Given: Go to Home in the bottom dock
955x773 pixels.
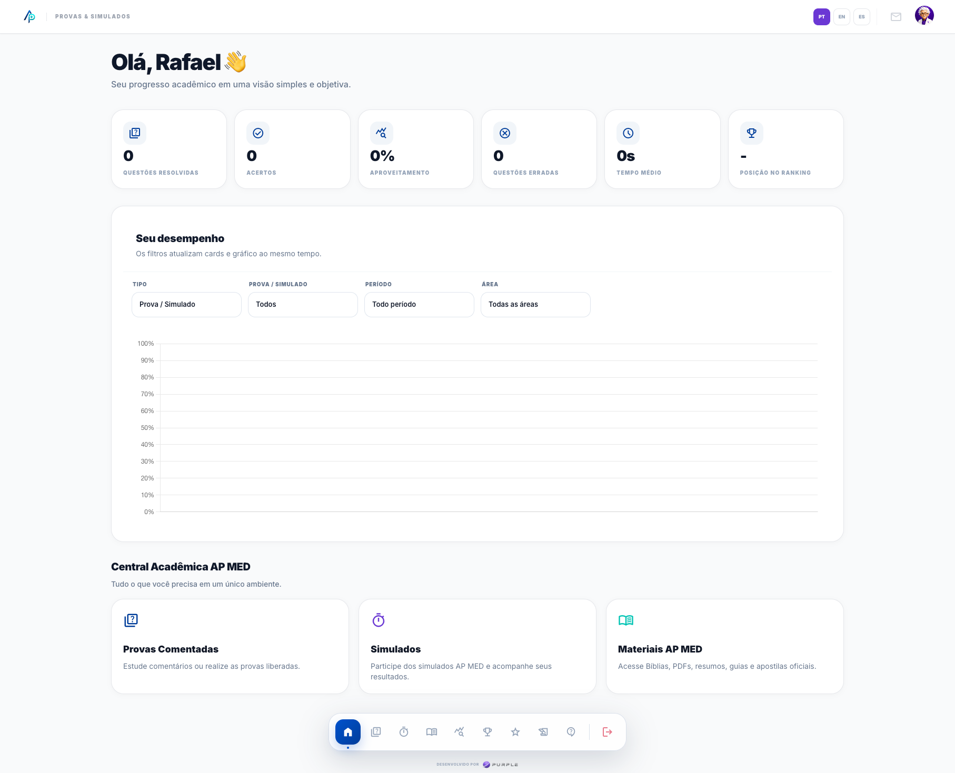Looking at the screenshot, I should 348,732.
